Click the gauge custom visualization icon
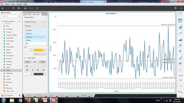This screenshot has width=184, height=103. pos(180,86)
